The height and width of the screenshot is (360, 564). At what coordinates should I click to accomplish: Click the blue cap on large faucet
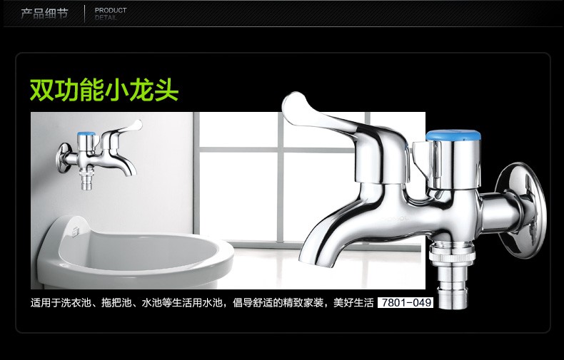[x=453, y=135]
